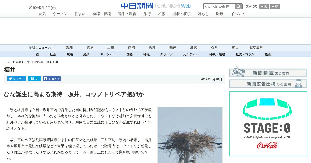Screen dimensions: 311x163
Task: Click the 5月10日の記事一覧 breadcrumb link
Action: click(37, 62)
